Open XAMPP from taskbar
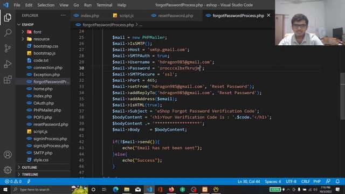The width and height of the screenshot is (345, 194). (205, 189)
